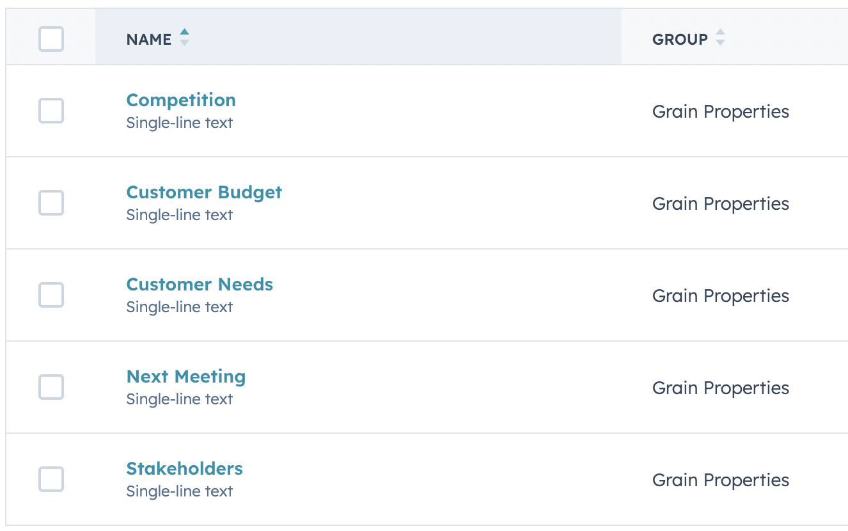Tick the Customer Needs checkbox
848x531 pixels.
(x=51, y=295)
